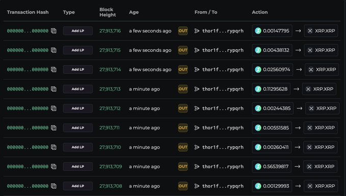Viewport: 346px width, 196px height.
Task: Click XRP logo icon in 0.00438132 row
Action: pos(310,50)
